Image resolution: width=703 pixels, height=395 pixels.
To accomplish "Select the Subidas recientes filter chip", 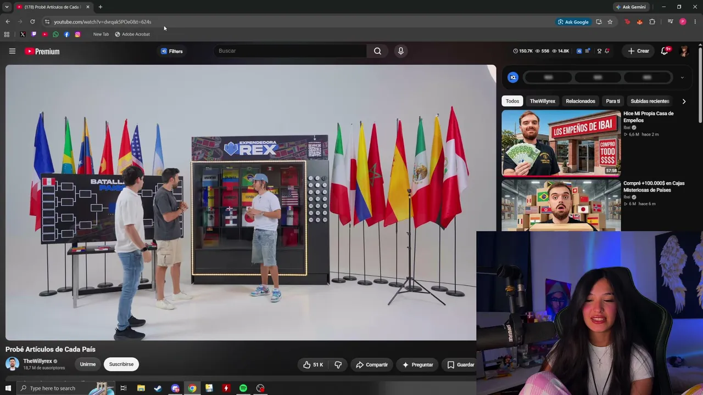I will pyautogui.click(x=650, y=101).
